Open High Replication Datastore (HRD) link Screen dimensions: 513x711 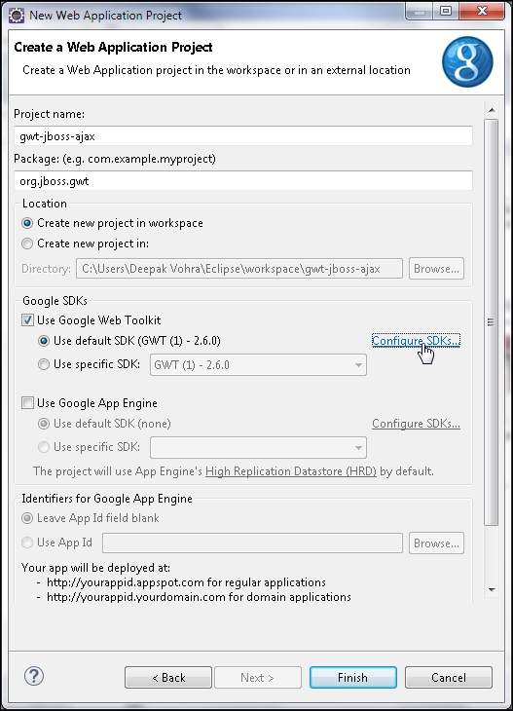click(291, 471)
